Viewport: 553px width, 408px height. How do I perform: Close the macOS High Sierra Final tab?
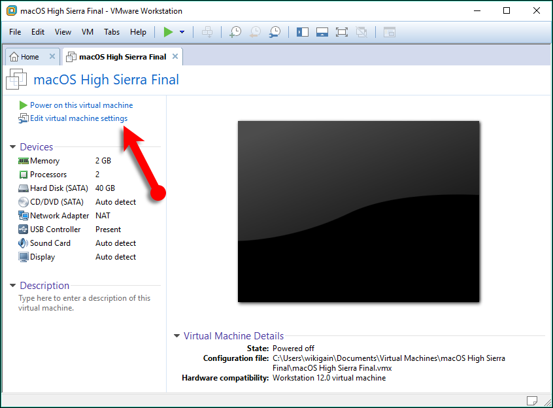click(x=175, y=56)
